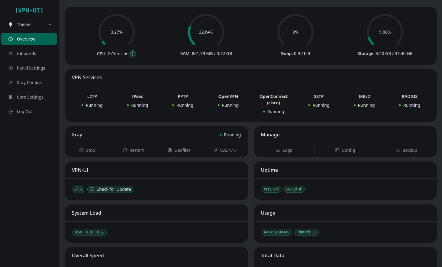The image size is (442, 267).
Task: Open the Overview page
Action: point(29,39)
